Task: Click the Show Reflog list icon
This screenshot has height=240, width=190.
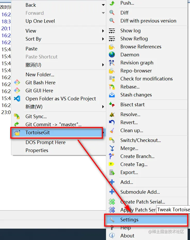Action: click(112, 39)
